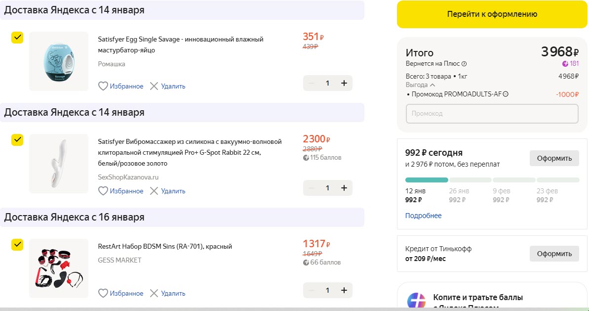Click the info icon beside Вернется на Плюс
The height and width of the screenshot is (311, 589).
[464, 64]
